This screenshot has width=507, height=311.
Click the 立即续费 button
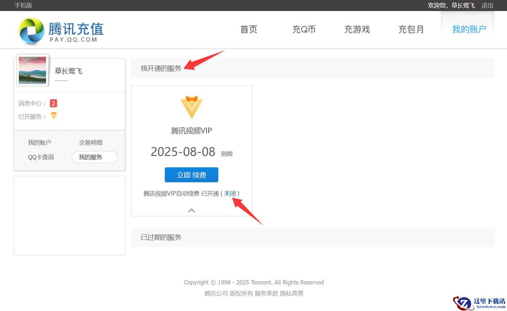click(x=191, y=175)
